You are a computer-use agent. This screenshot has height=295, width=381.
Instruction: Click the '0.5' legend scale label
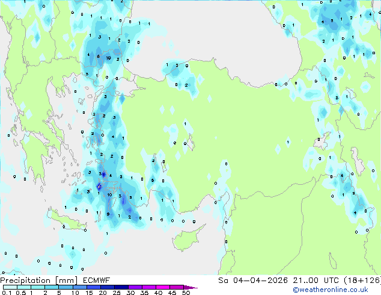(21, 293)
